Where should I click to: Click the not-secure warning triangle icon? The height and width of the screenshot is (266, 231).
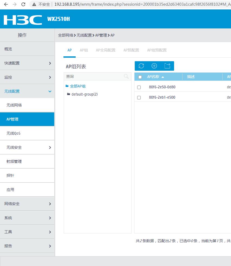click(34, 4)
